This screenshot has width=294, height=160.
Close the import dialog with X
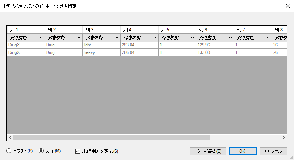pos(288,6)
